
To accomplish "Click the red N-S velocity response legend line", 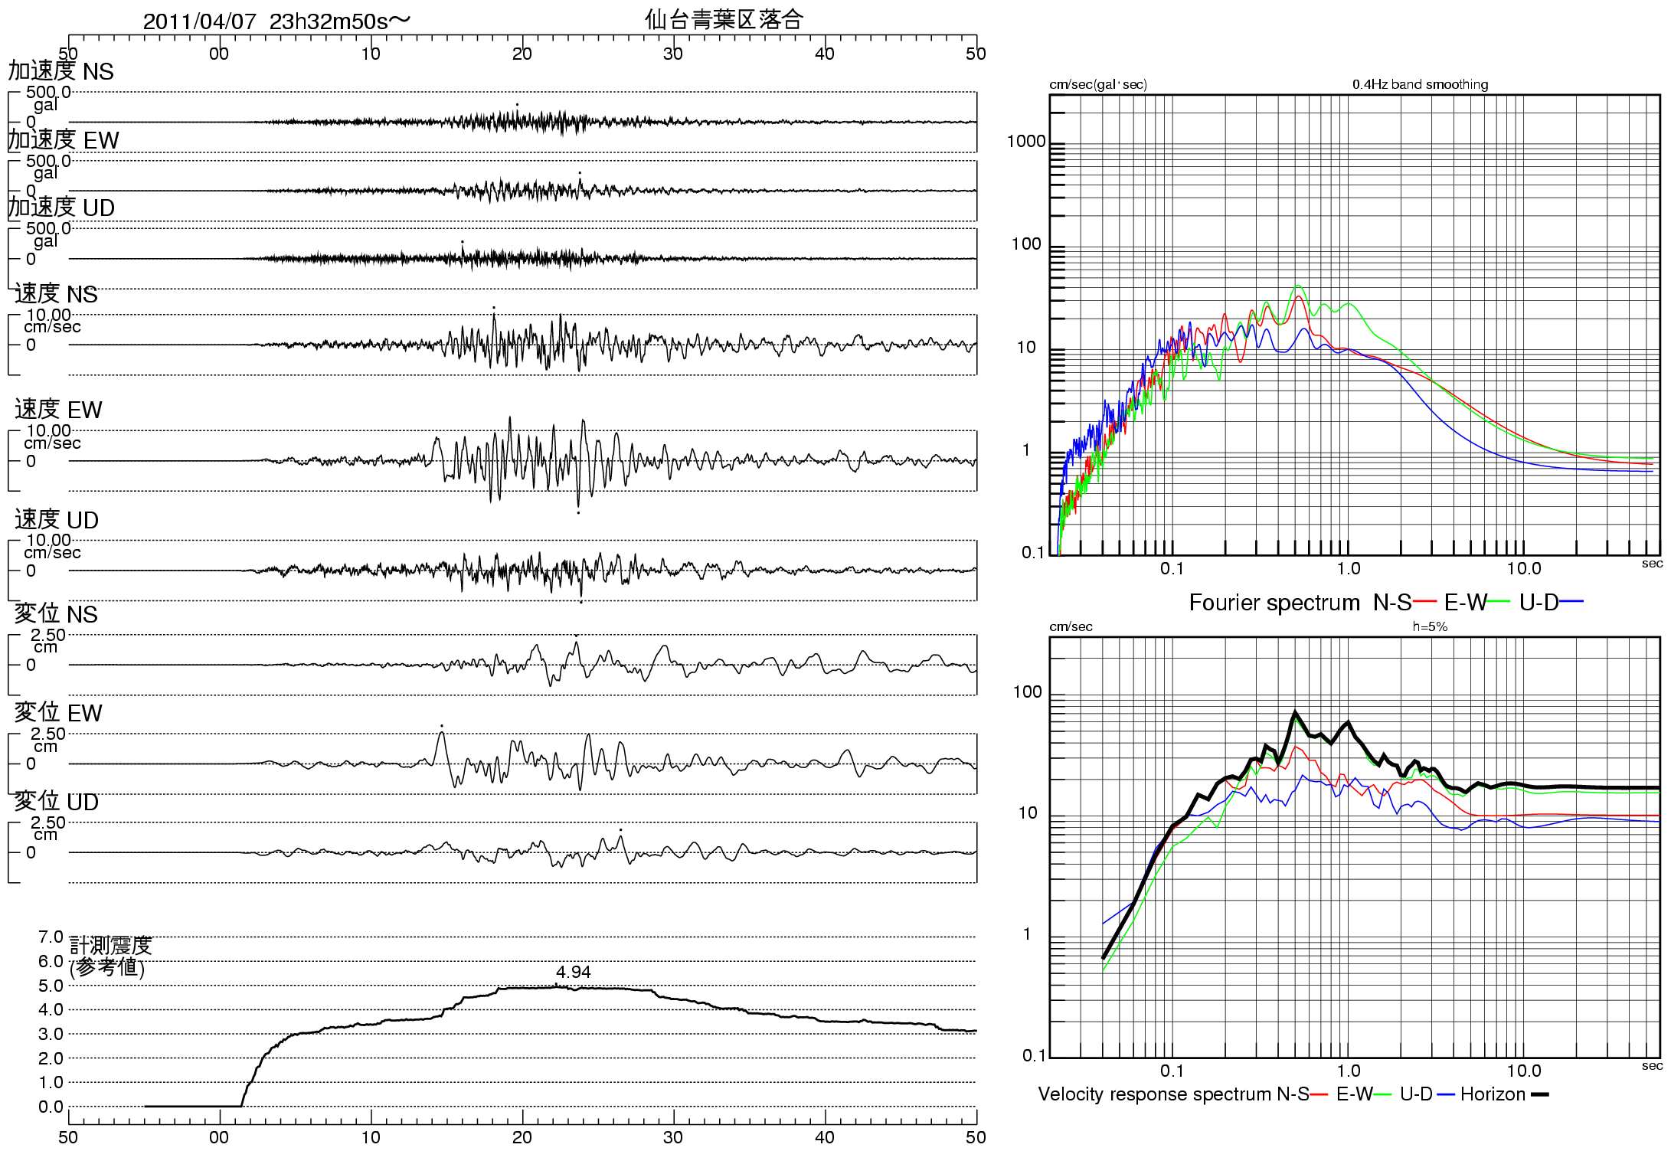I will coord(1319,1095).
